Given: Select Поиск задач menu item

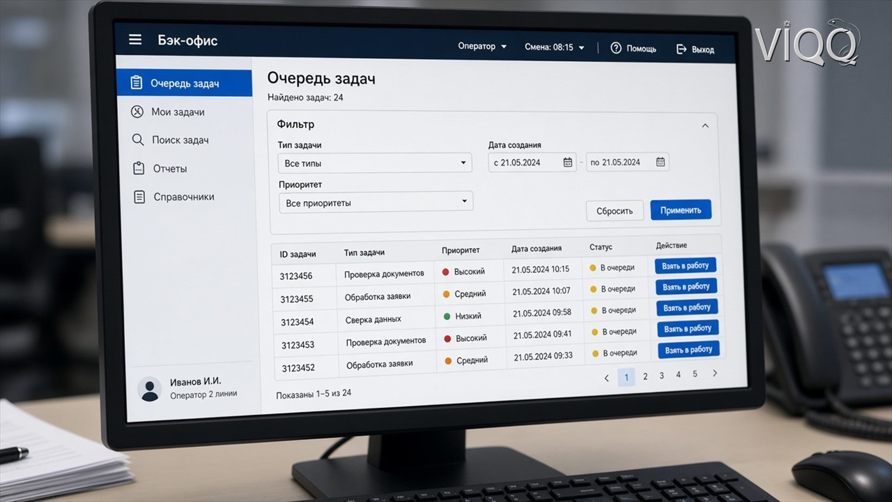Looking at the screenshot, I should point(180,140).
